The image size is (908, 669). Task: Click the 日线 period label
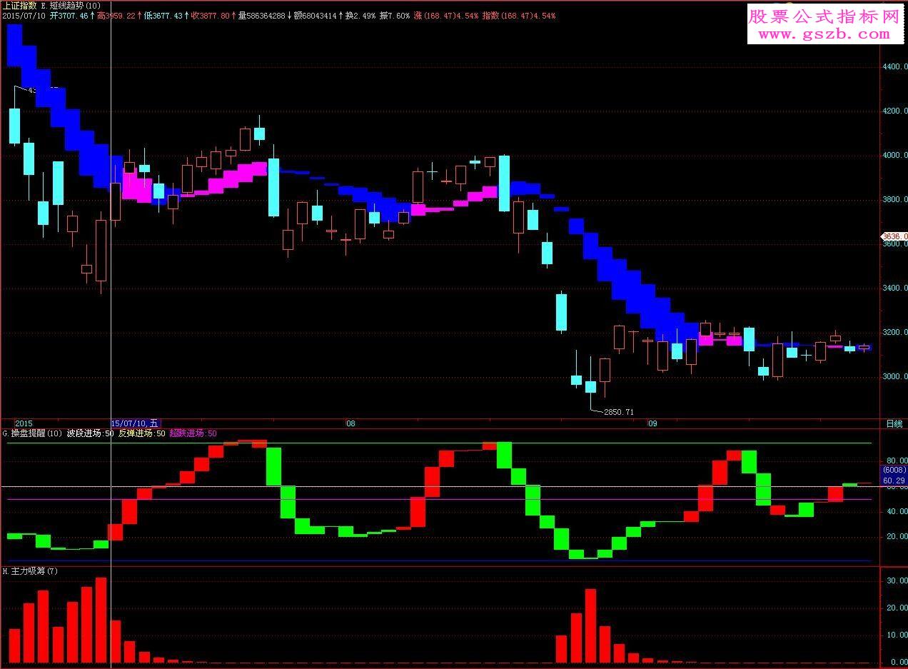coord(894,423)
